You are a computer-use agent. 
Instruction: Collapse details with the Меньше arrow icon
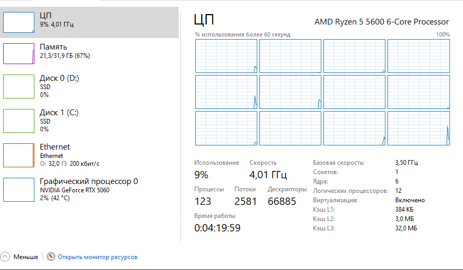5,257
